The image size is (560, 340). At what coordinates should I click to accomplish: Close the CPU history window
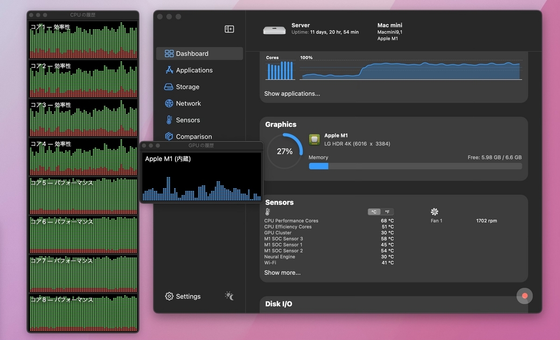tap(32, 15)
